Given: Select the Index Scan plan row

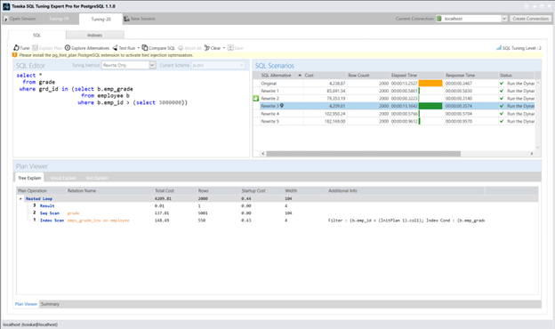Looking at the screenshot, I should [277, 221].
